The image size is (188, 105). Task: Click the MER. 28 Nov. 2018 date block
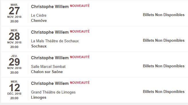click(x=14, y=39)
